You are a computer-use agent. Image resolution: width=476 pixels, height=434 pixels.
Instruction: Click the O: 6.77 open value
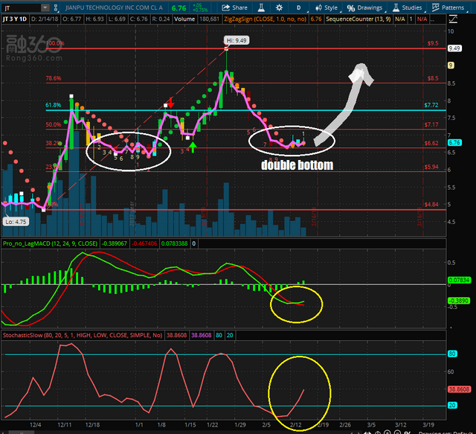(72, 19)
